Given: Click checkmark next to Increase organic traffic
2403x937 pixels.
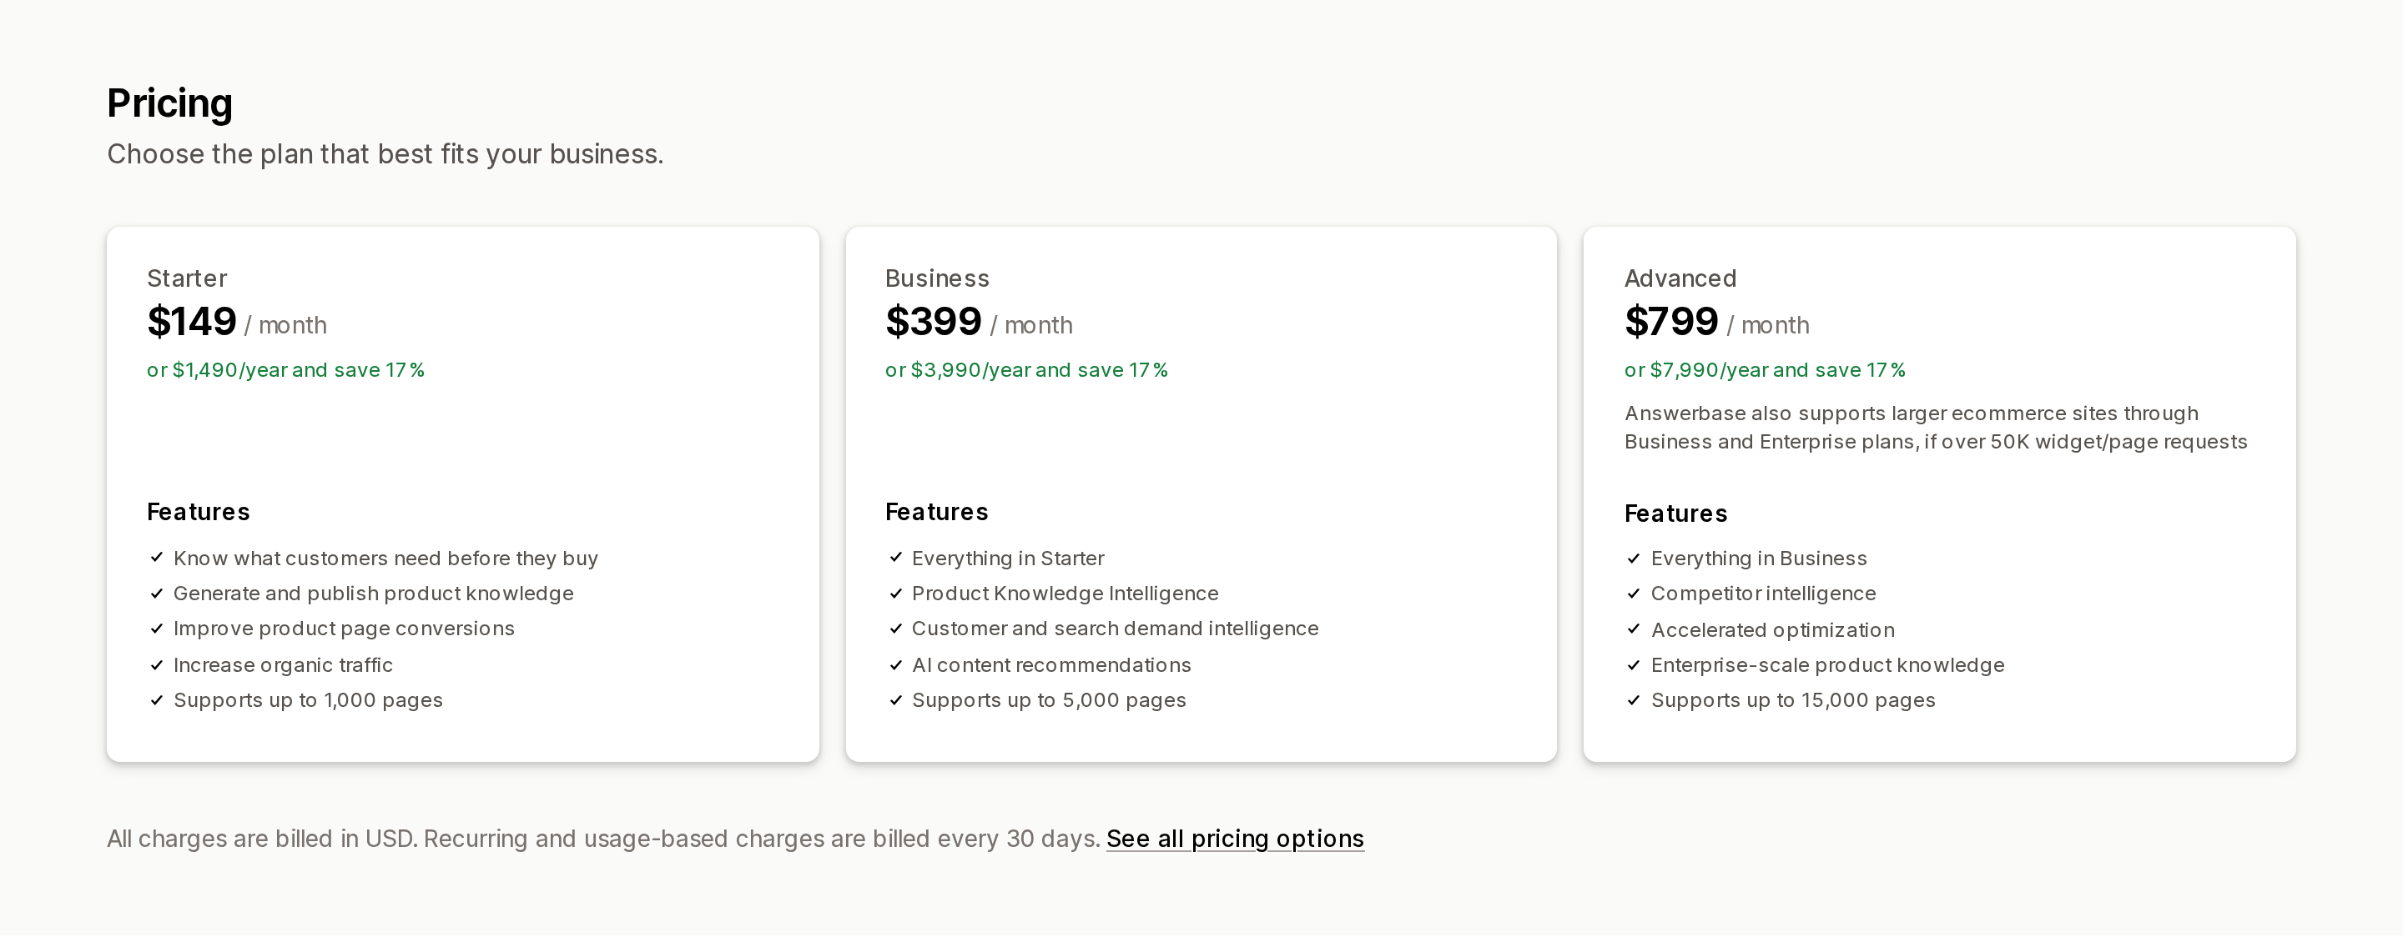Looking at the screenshot, I should coord(157,664).
